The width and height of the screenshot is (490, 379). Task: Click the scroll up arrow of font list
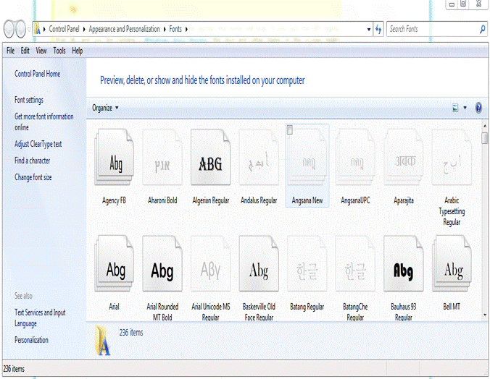coord(485,126)
